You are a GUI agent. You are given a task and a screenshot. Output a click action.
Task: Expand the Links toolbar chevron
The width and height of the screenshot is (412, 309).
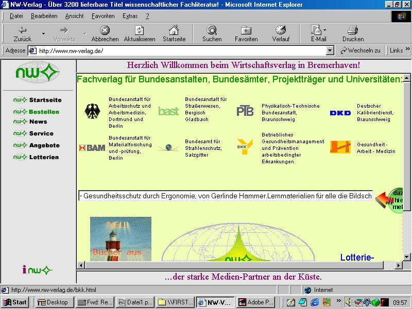(408, 49)
